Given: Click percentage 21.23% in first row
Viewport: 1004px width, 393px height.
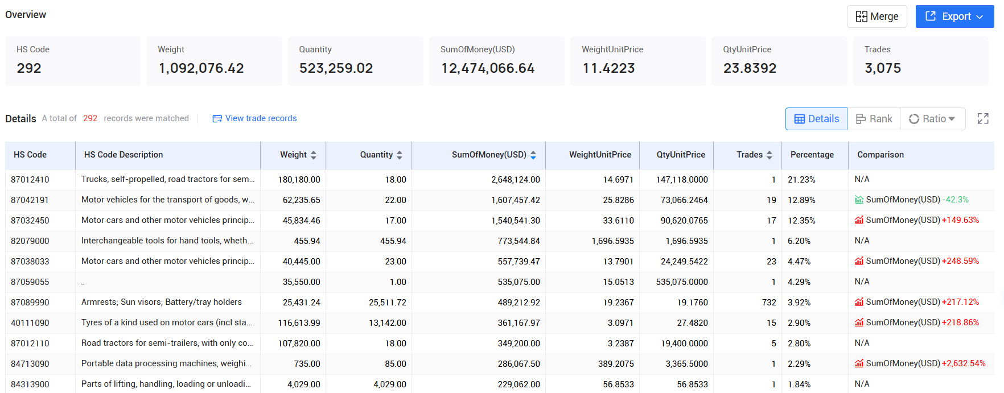Looking at the screenshot, I should tap(801, 180).
